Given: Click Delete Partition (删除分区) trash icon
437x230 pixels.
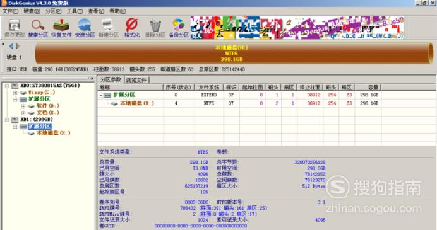Looking at the screenshot, I should click(x=155, y=28).
